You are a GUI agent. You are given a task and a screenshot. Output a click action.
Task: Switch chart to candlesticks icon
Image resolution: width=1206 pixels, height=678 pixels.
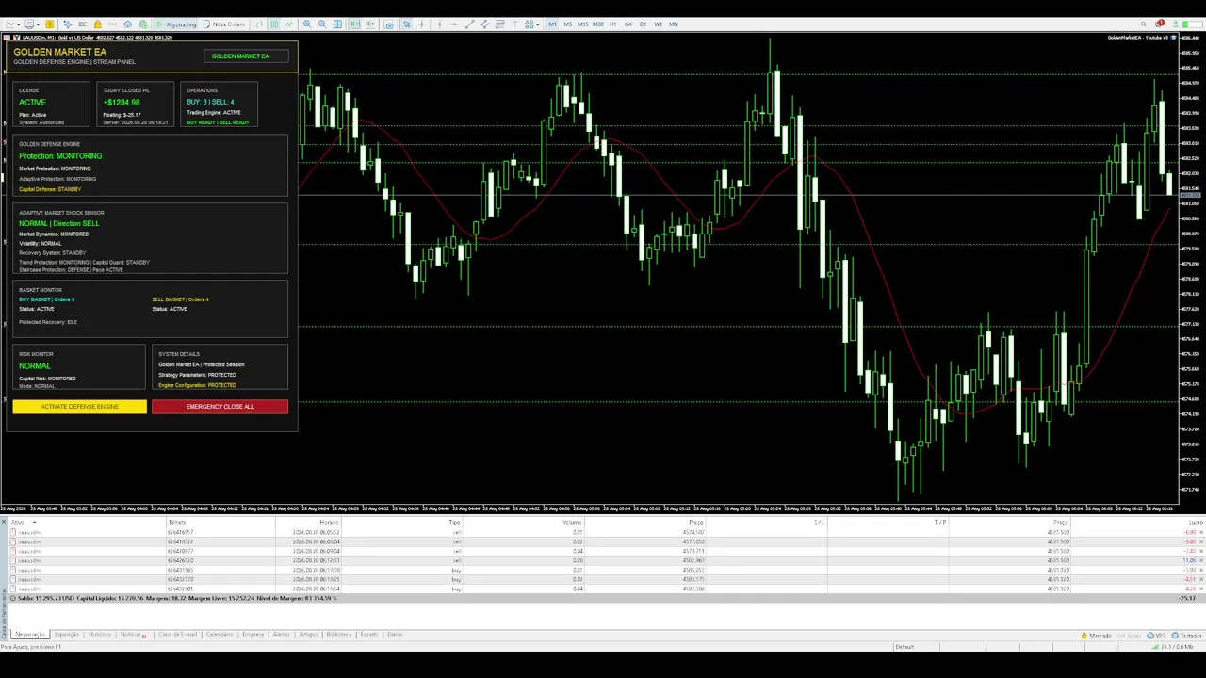(274, 24)
